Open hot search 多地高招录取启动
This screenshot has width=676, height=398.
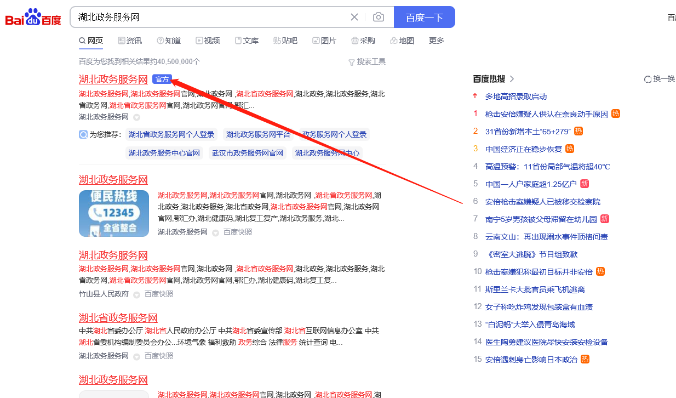tap(516, 96)
